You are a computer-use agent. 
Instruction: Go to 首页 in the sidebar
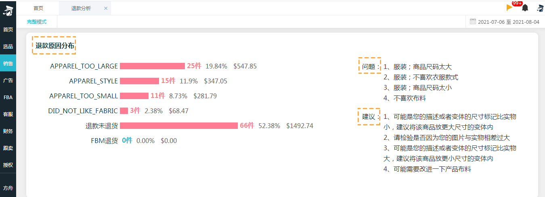pos(8,29)
